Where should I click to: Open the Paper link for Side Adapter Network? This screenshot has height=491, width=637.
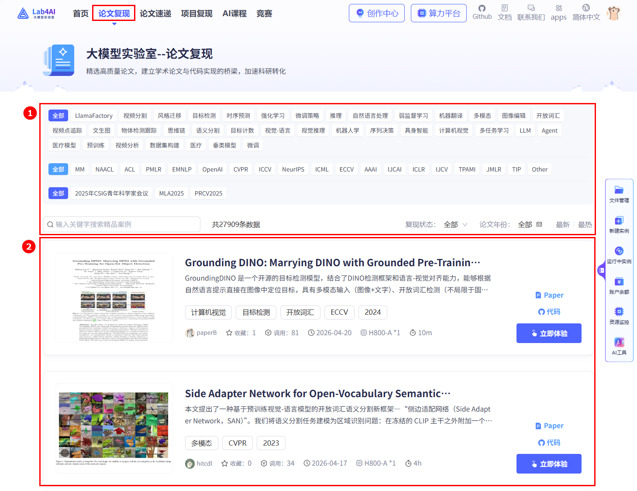point(549,426)
